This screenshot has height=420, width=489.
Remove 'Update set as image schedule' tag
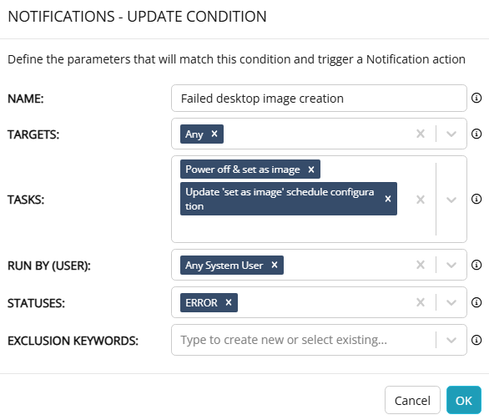click(x=388, y=199)
